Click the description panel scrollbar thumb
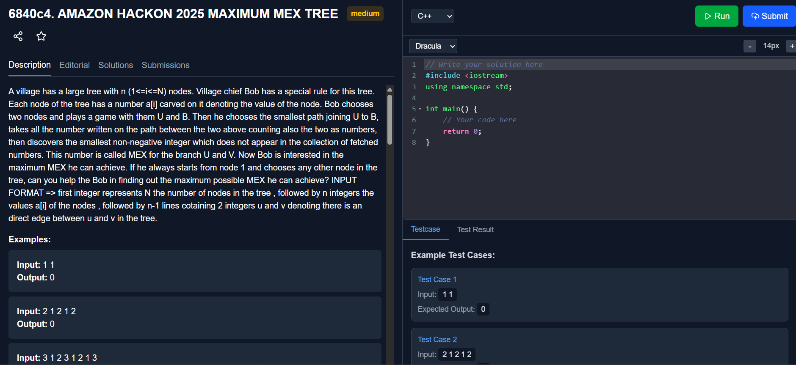The width and height of the screenshot is (796, 365). (x=390, y=120)
